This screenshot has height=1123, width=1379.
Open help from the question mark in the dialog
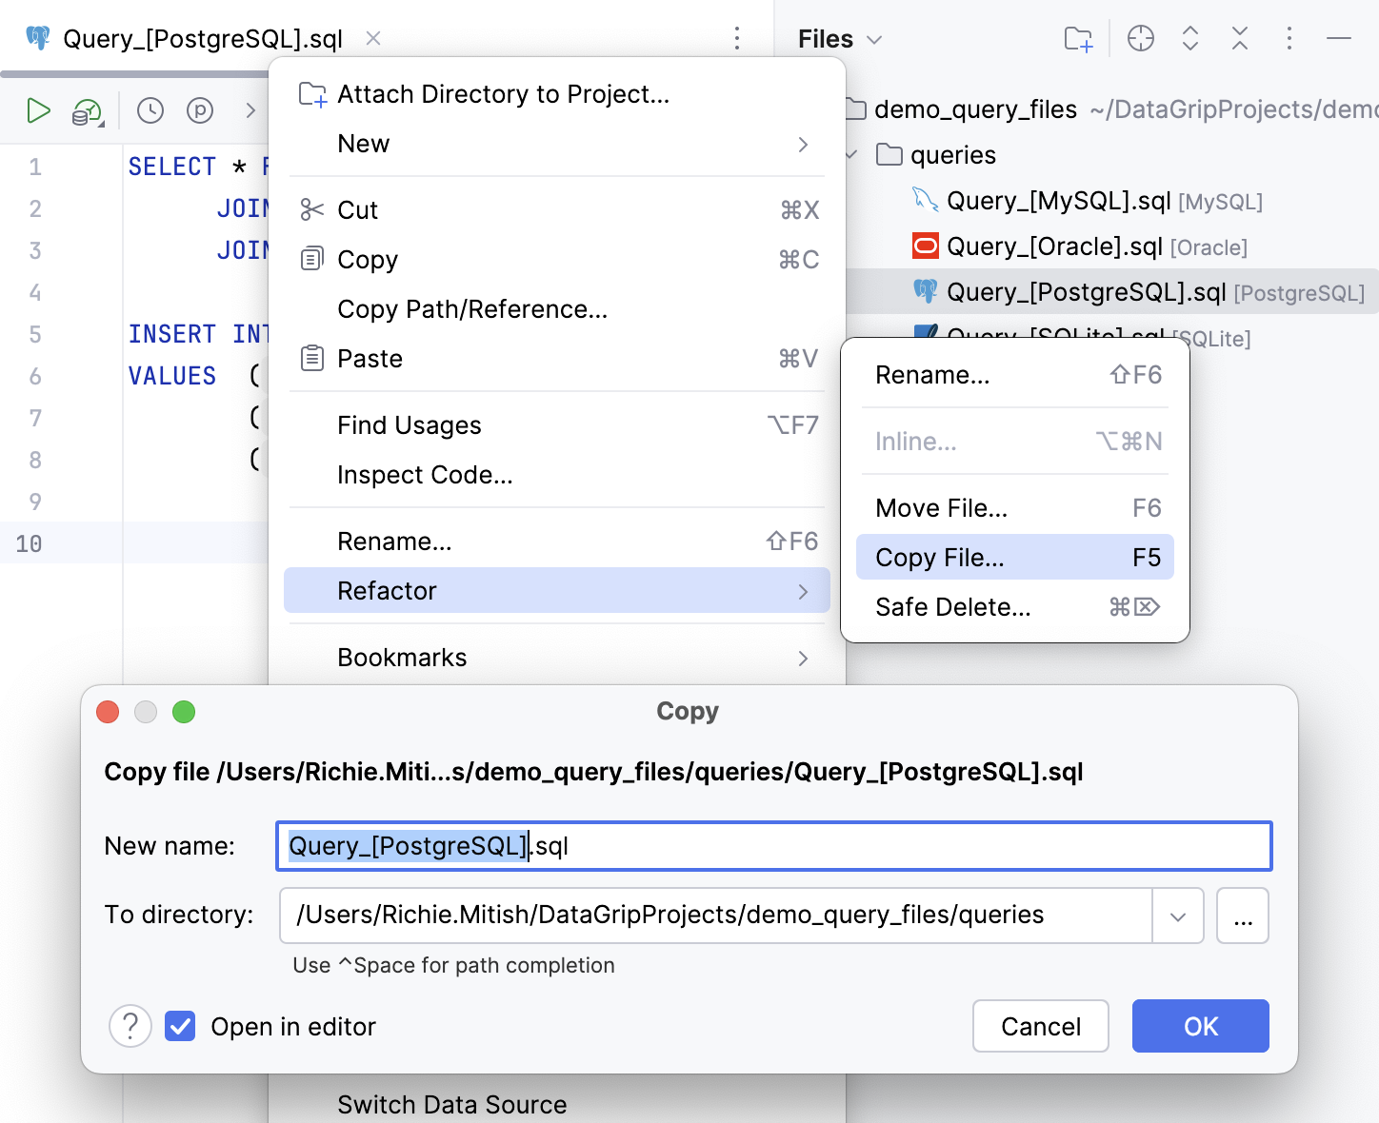tap(130, 1026)
